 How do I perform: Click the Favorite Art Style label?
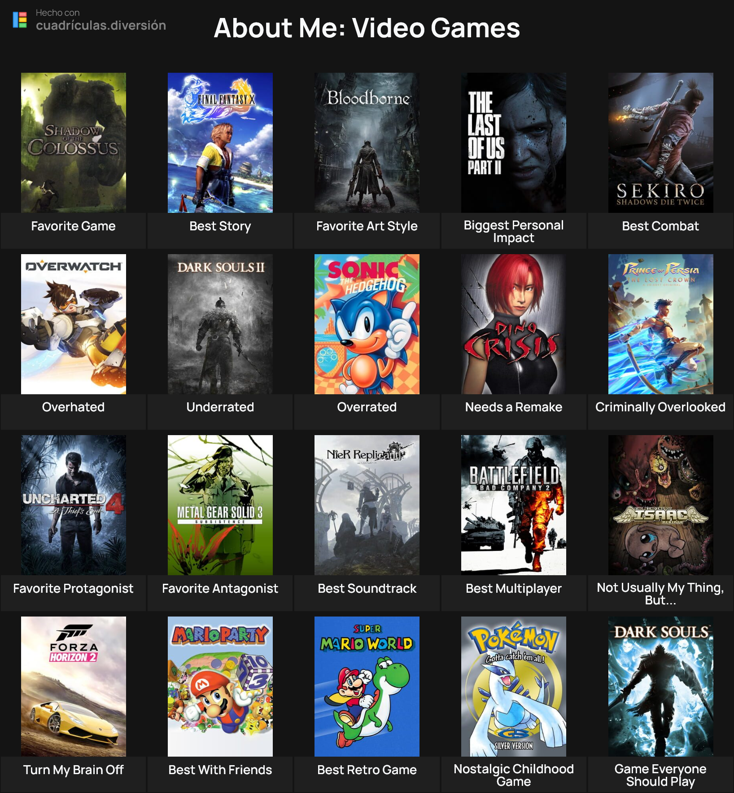click(367, 226)
